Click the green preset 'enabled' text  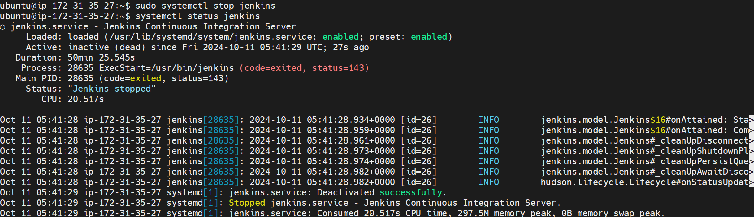click(429, 37)
